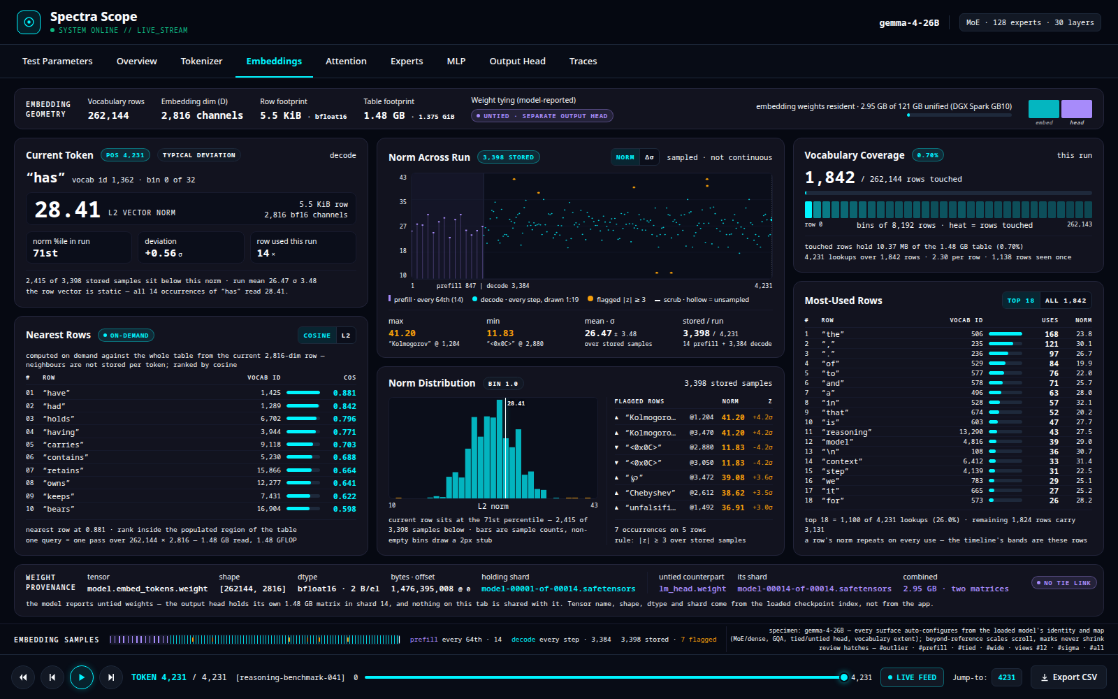
Task: Select COSINE distance for nearest rows
Action: coord(317,336)
